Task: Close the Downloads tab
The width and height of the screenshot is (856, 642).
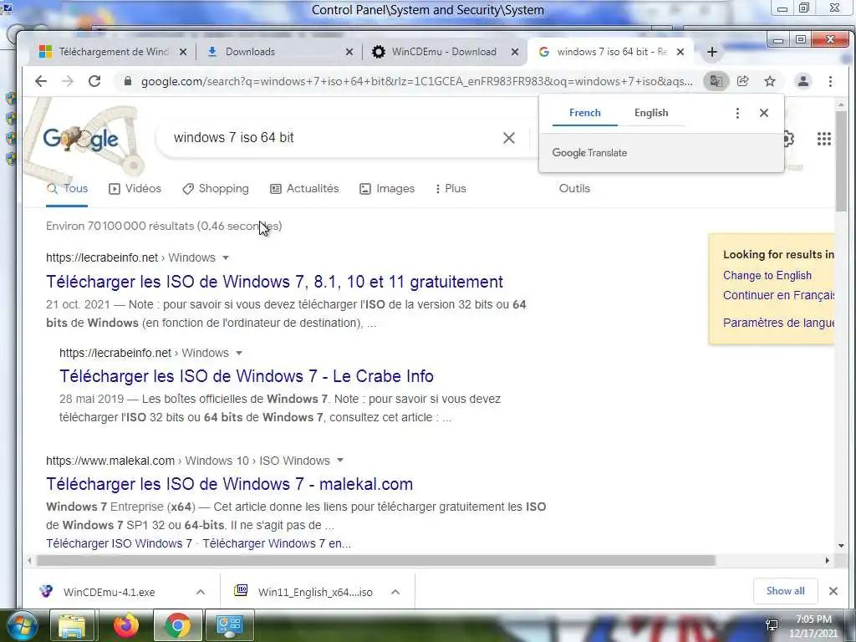Action: pyautogui.click(x=349, y=52)
